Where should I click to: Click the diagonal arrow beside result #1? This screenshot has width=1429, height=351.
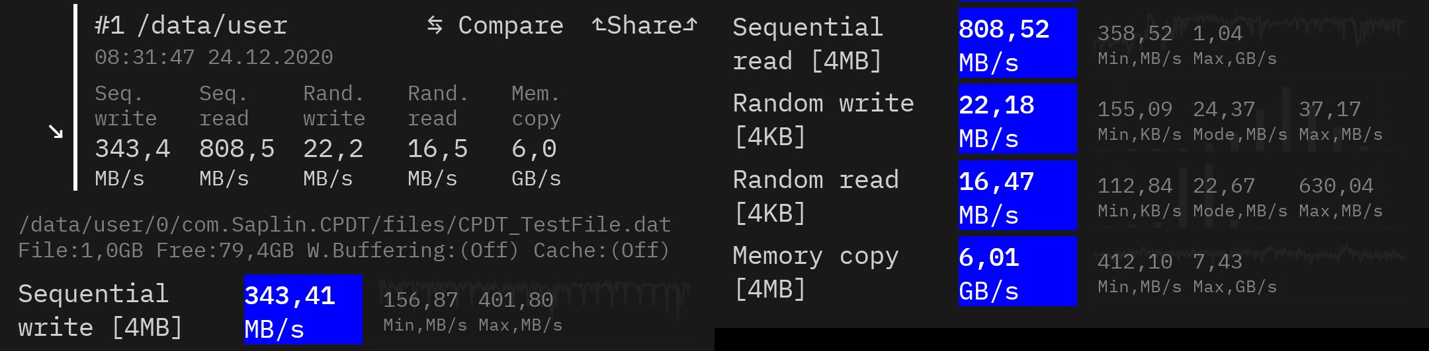click(56, 131)
